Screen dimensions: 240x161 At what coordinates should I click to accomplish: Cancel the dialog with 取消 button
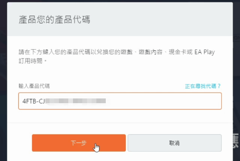[175, 143]
